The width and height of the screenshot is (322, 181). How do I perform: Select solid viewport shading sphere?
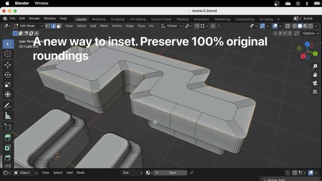point(300,26)
